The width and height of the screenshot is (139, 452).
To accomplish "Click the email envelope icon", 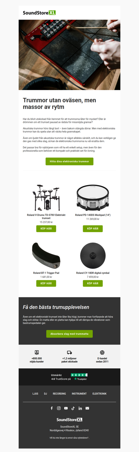I will 87,408.
